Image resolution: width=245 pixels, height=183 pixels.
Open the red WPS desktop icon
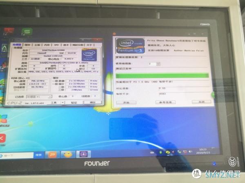[x=9, y=31]
